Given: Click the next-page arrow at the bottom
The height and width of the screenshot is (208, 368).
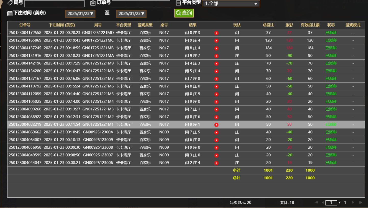Looking at the screenshot, I should (352, 202).
